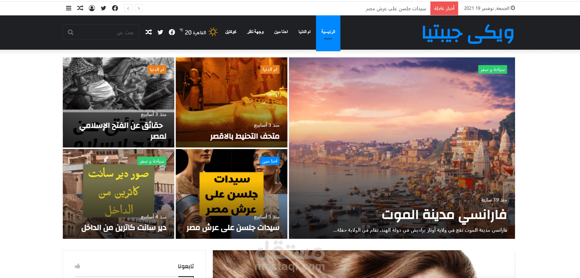Click the sun weather icon next to القاهرة
Image resolution: width=580 pixels, height=278 pixels.
tap(213, 32)
